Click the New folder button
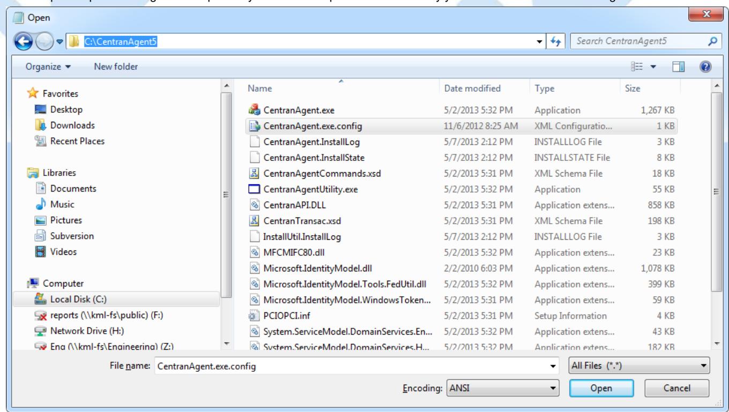 116,67
